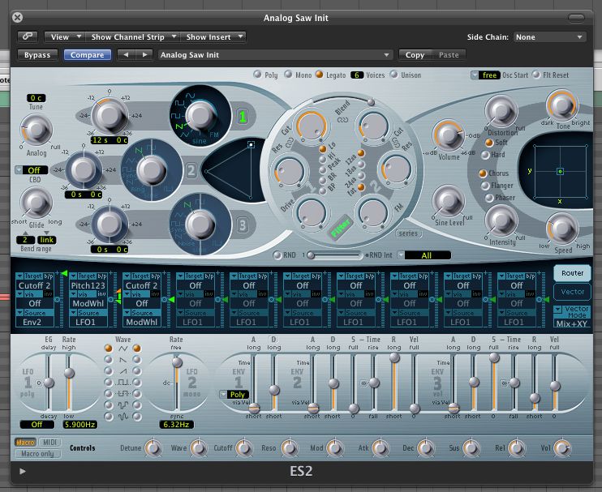This screenshot has height=492, width=602.
Task: Click the Volume knob
Action: point(448,135)
